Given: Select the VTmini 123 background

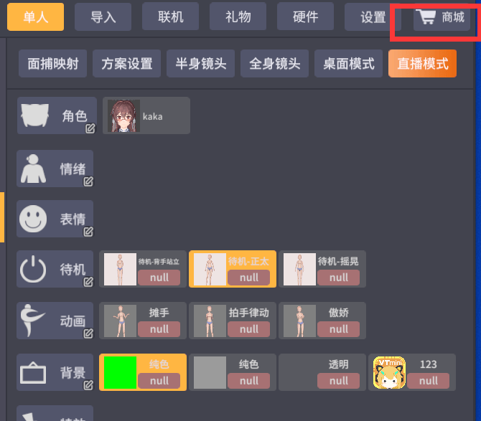Looking at the screenshot, I should [412, 372].
